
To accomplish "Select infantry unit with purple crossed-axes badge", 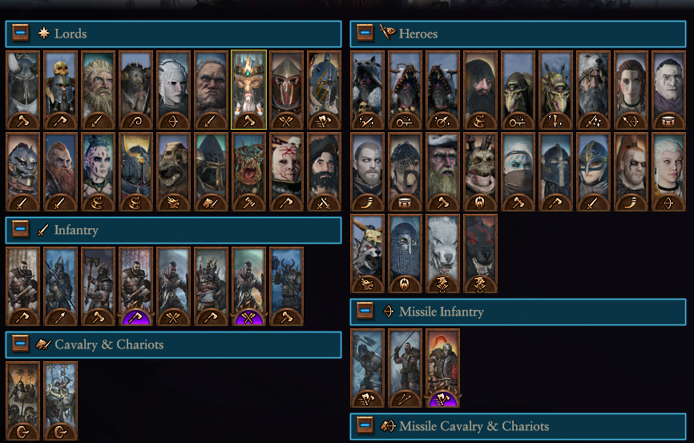I will [248, 286].
